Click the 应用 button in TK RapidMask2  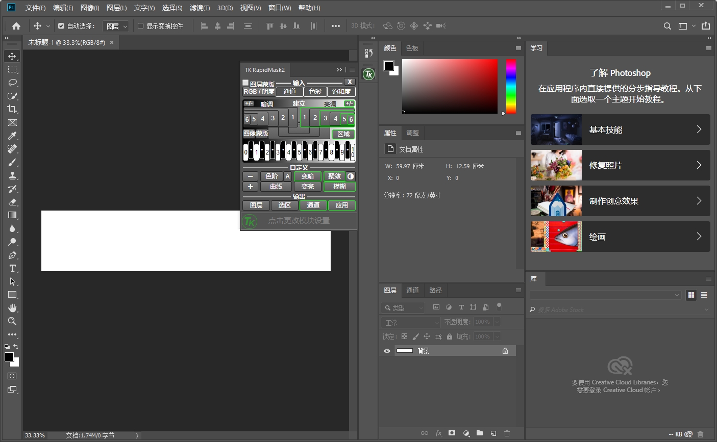pos(341,205)
